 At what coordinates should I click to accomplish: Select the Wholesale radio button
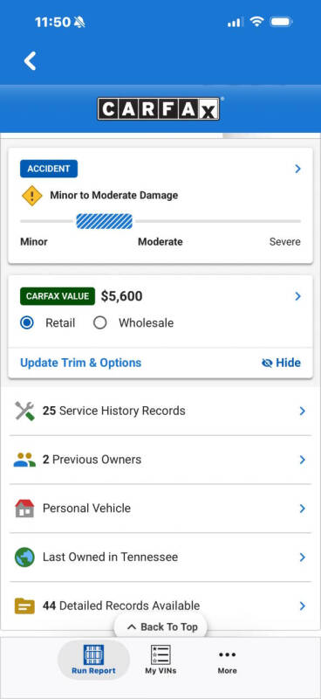(99, 322)
